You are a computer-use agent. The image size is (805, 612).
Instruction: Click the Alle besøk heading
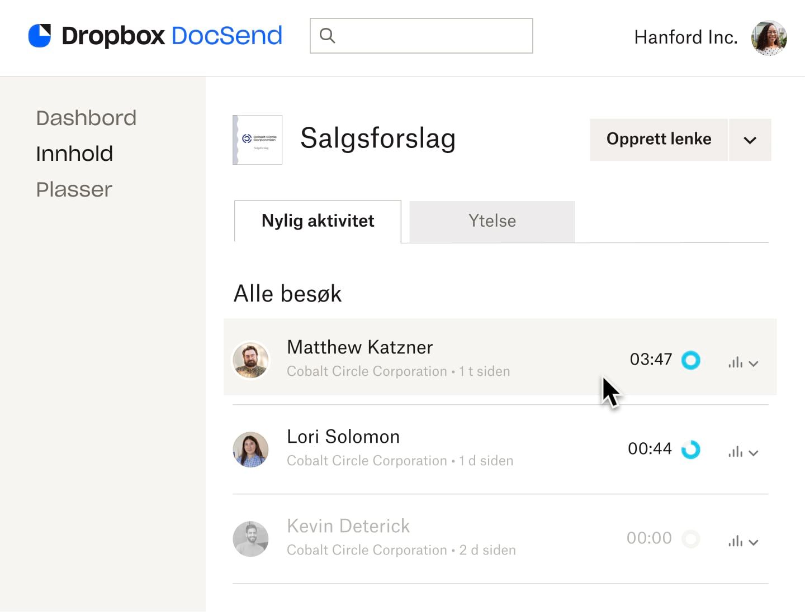(287, 294)
